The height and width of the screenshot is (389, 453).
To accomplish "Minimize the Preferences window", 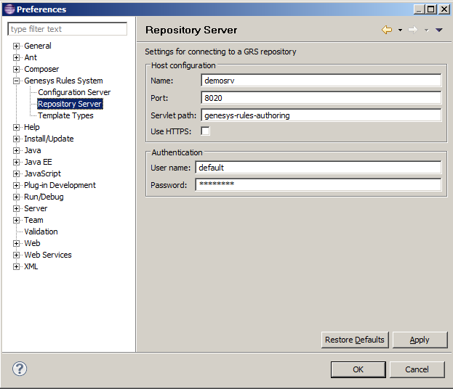I will click(420, 9).
